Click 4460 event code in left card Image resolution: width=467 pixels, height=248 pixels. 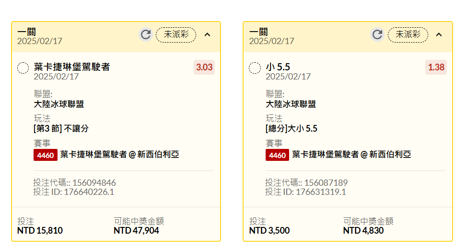46,155
